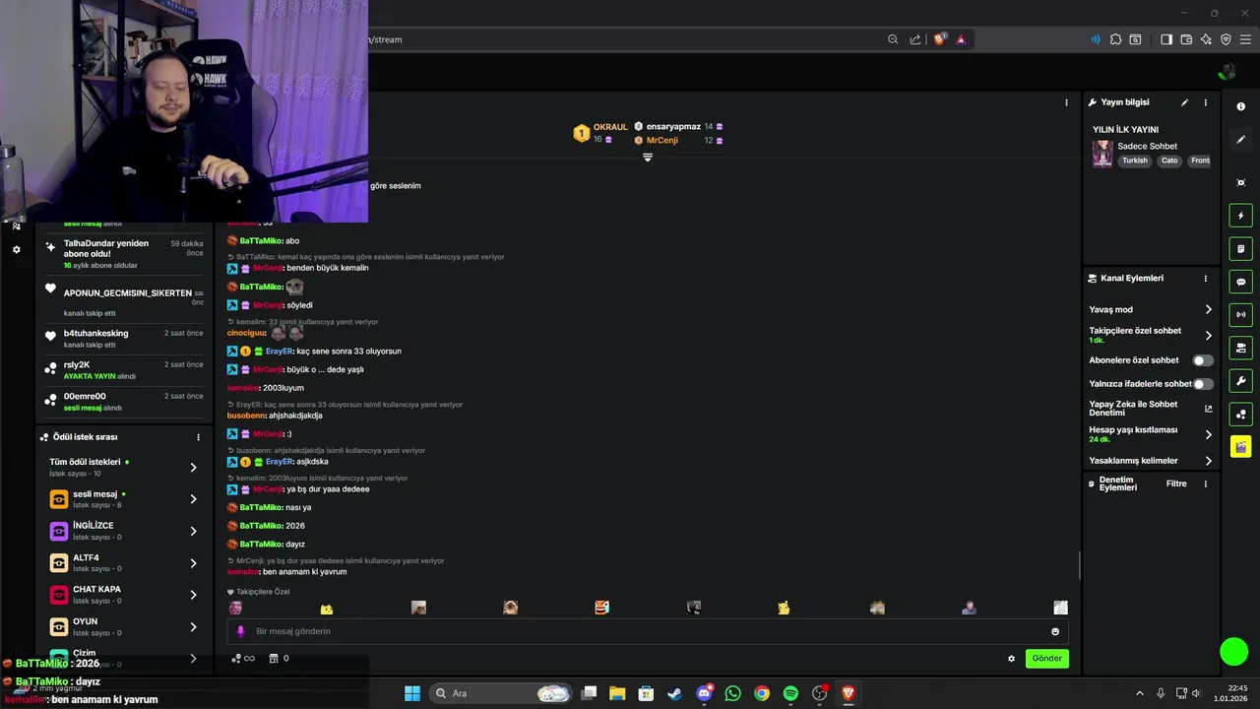Click the chat scrollbar thumb
Viewport: 1260px width, 709px height.
pyautogui.click(x=1080, y=565)
